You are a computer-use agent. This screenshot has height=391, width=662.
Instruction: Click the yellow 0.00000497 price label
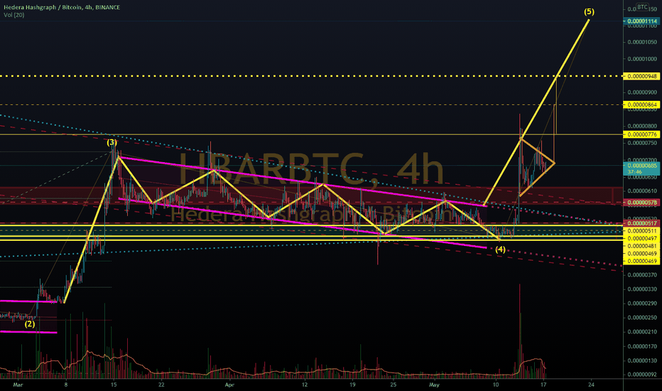[x=641, y=238]
